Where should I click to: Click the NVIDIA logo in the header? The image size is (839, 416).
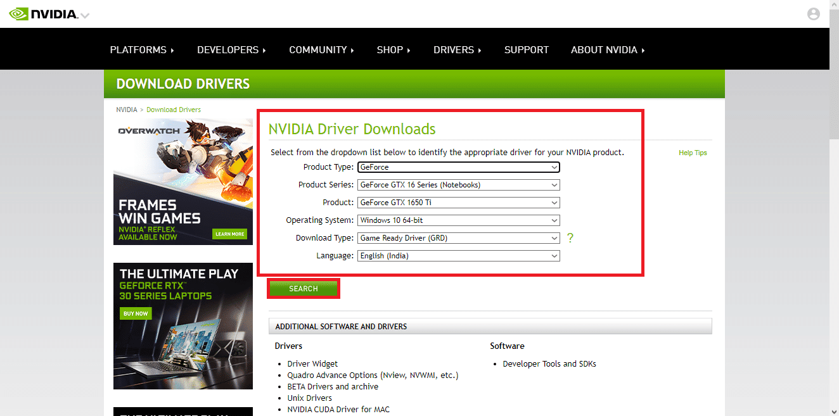coord(44,13)
